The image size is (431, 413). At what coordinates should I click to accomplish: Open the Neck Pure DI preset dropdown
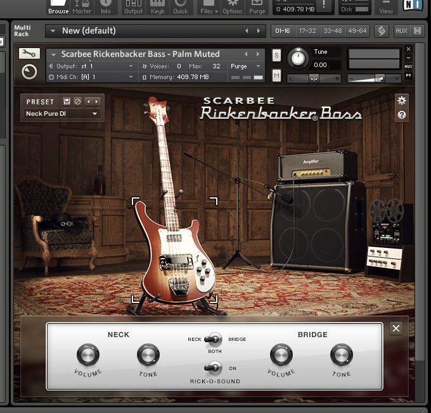coord(62,114)
